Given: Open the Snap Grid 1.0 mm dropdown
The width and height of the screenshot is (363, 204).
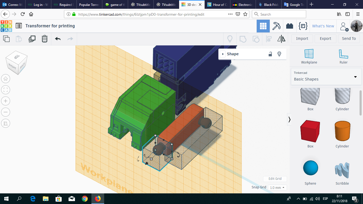Looking at the screenshot, I should click(x=277, y=188).
